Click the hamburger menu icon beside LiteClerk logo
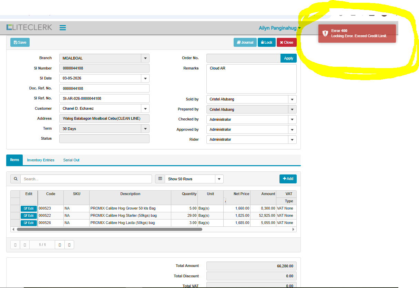Screen dimensions: 419x288 (x=63, y=28)
